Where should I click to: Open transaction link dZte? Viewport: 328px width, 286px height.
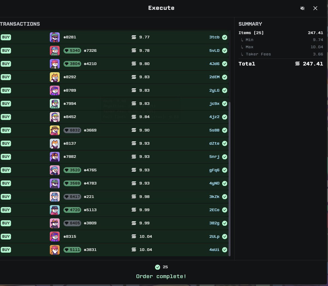point(214,143)
